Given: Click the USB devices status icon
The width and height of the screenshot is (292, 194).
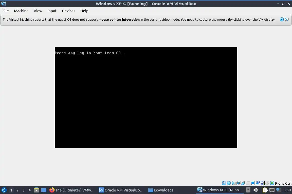Looking at the screenshot, I should coord(243,183).
